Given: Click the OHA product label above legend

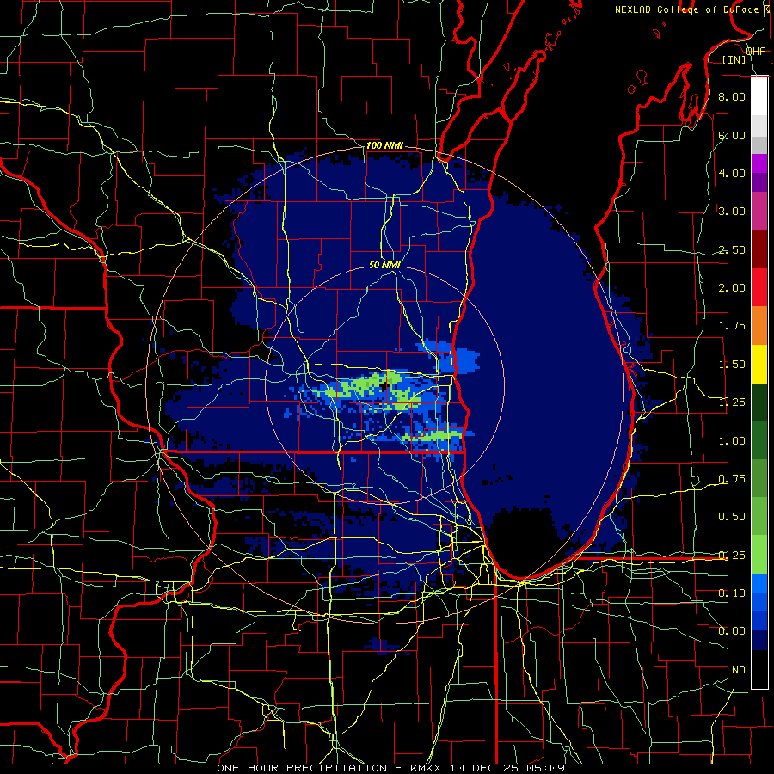Looking at the screenshot, I should point(756,52).
